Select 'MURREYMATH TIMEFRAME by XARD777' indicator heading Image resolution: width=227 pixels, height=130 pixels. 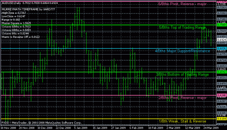pyautogui.click(x=28, y=9)
